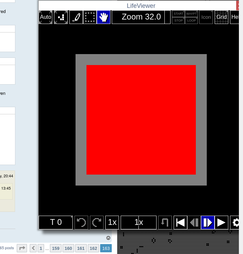Click the 1x step size button
243x254 pixels.
[112, 223]
